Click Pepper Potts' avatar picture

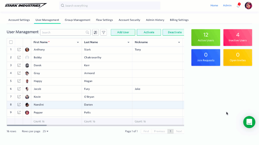pyautogui.click(x=27, y=113)
